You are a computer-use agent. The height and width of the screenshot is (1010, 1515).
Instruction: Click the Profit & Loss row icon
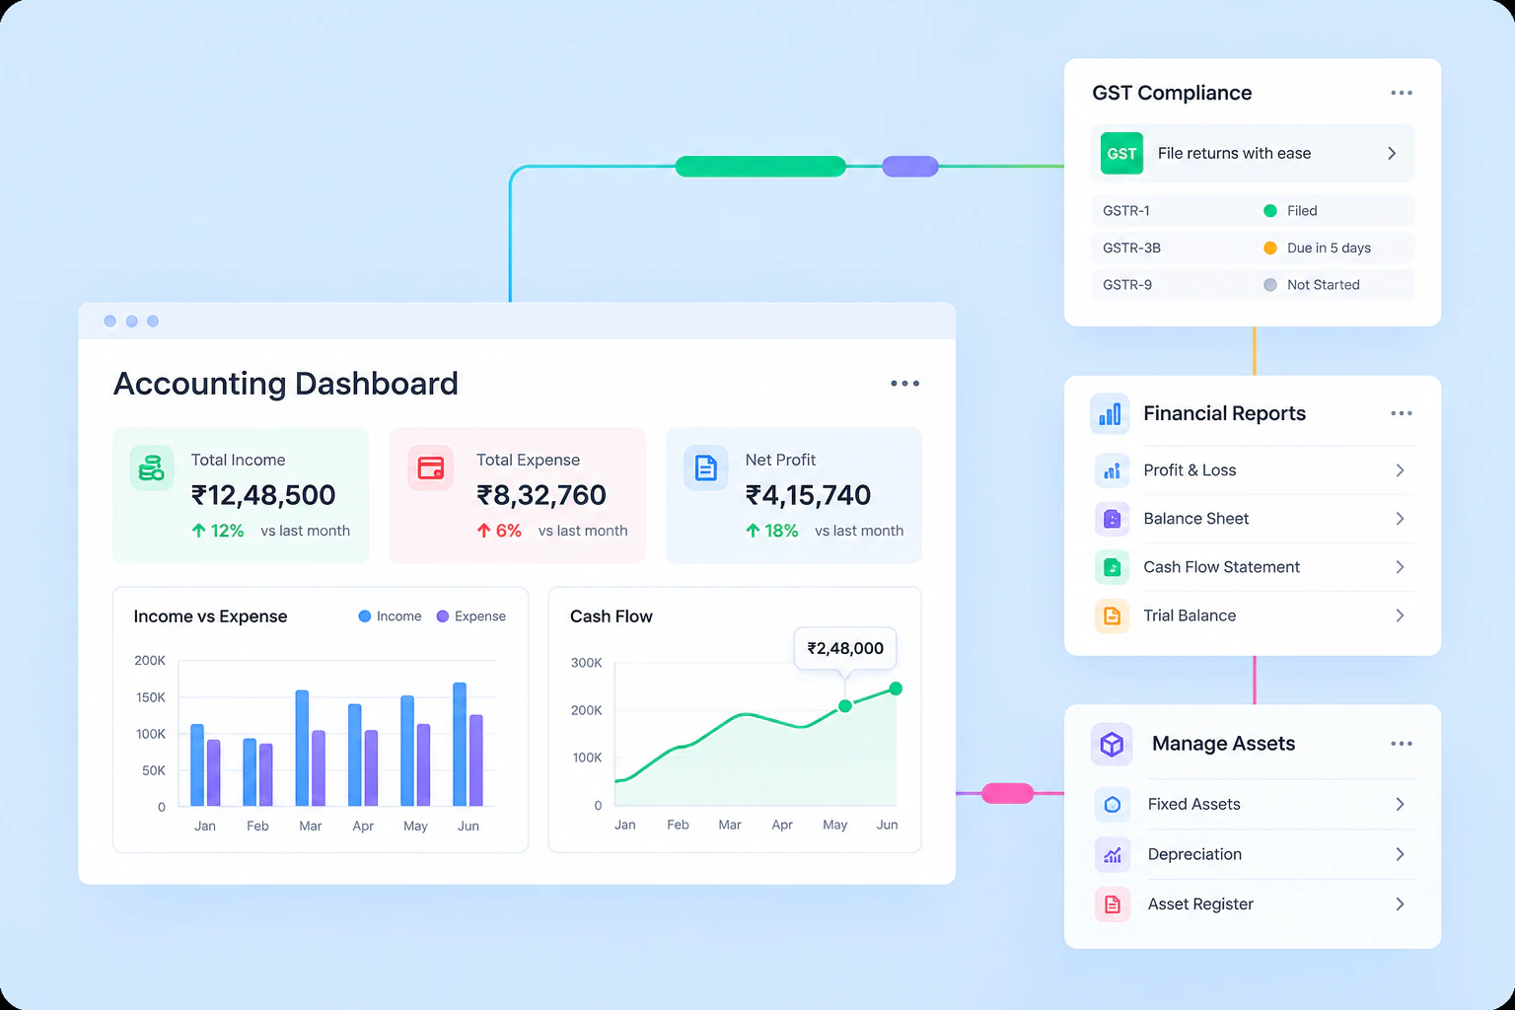point(1112,470)
